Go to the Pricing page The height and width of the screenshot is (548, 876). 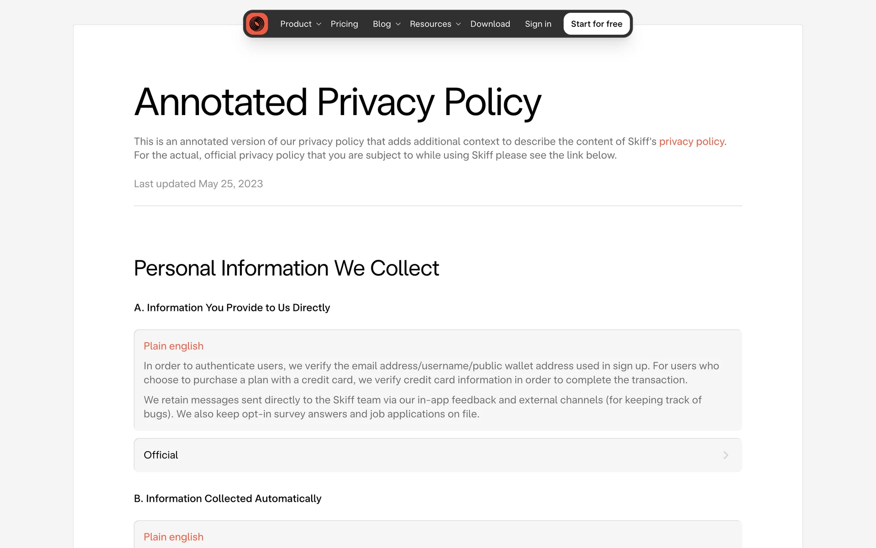pos(344,24)
